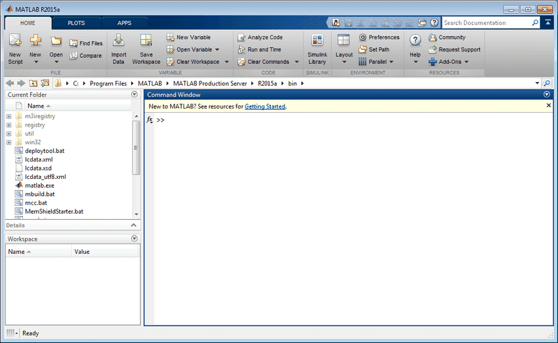
Task: Open Clear Commands dropdown arrow
Action: pos(297,62)
